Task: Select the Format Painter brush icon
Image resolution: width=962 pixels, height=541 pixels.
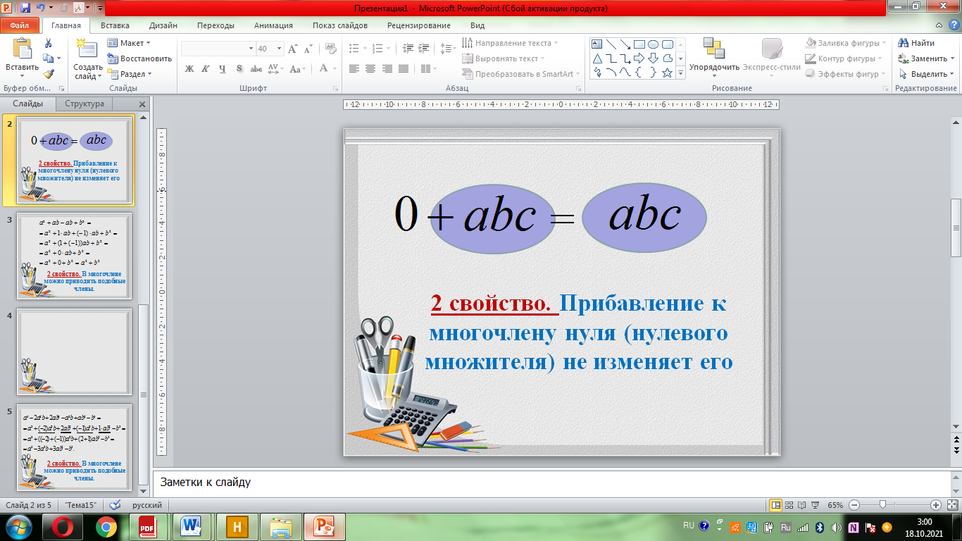Action: [x=48, y=73]
